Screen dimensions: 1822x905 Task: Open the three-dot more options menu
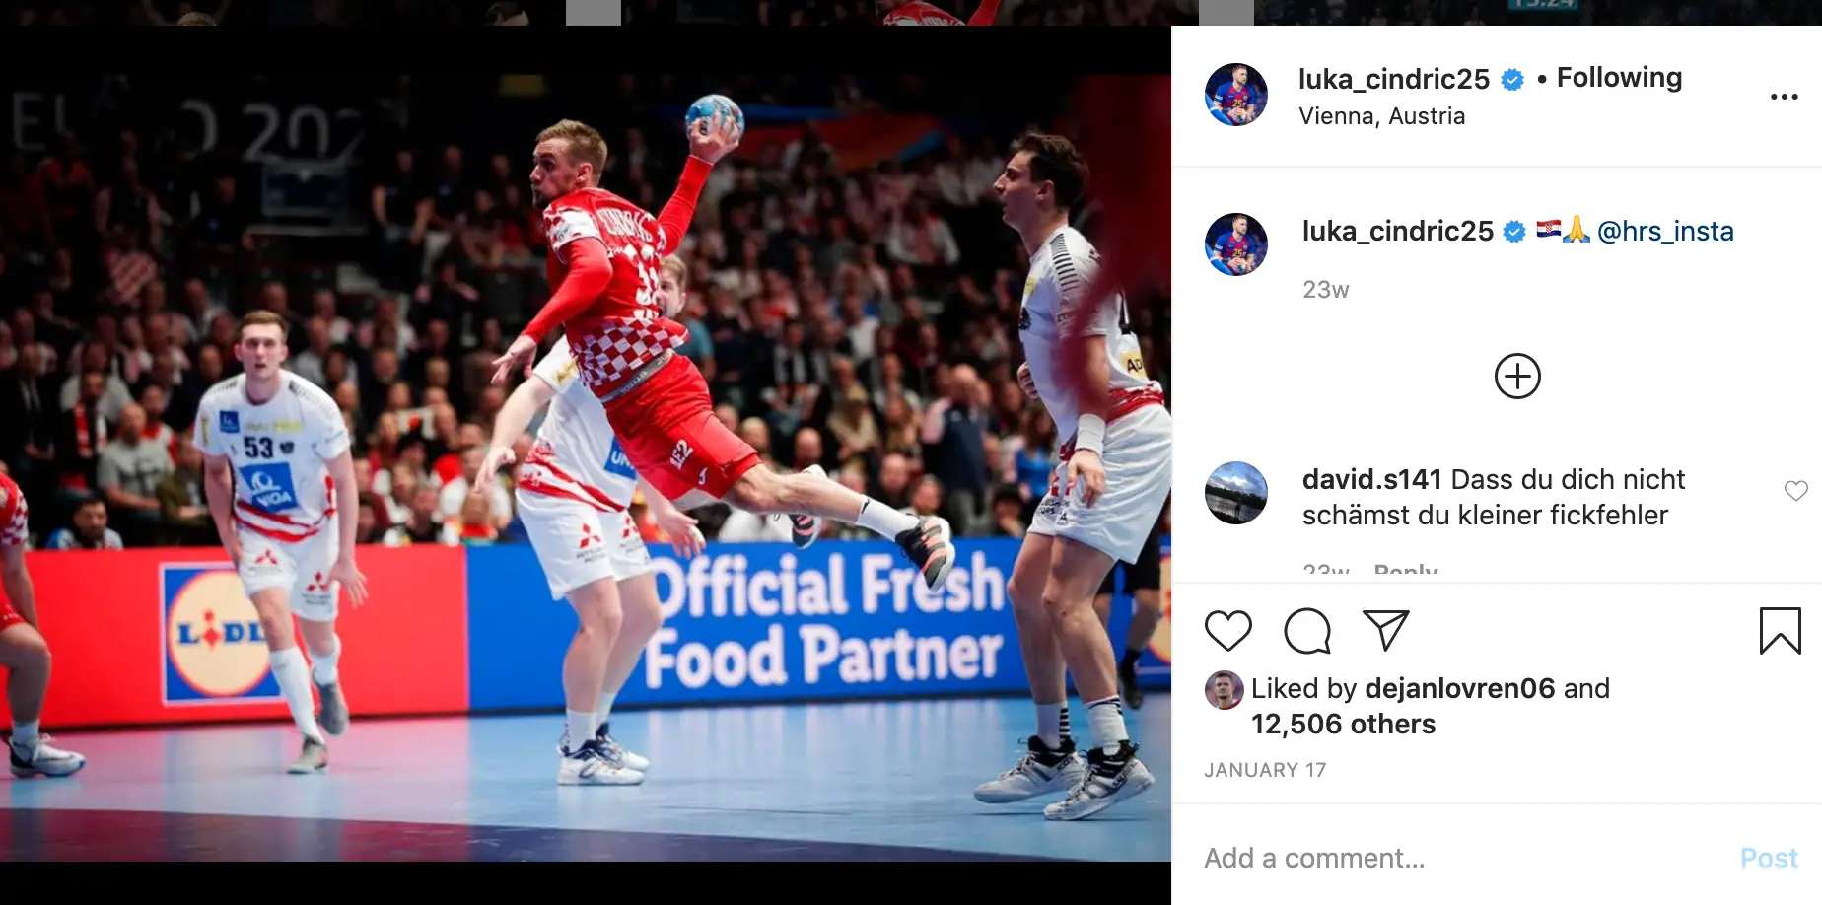click(x=1784, y=96)
